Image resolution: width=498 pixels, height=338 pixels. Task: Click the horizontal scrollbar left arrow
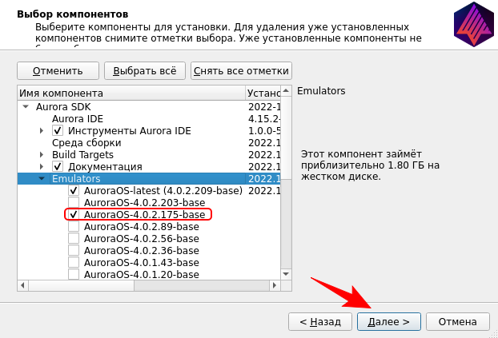pos(22,285)
